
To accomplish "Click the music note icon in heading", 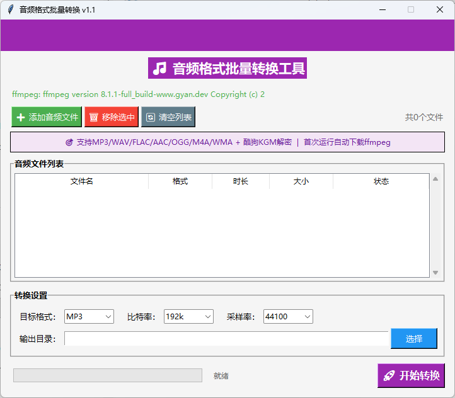I will 159,69.
